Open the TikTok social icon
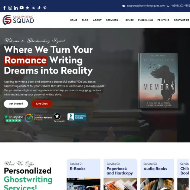The width and height of the screenshot is (190, 190). (39, 8)
